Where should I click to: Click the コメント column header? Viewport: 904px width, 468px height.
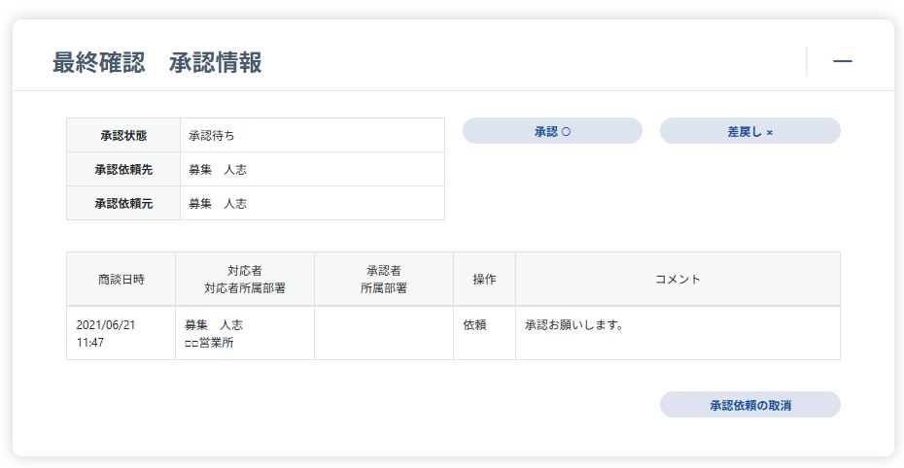(678, 280)
